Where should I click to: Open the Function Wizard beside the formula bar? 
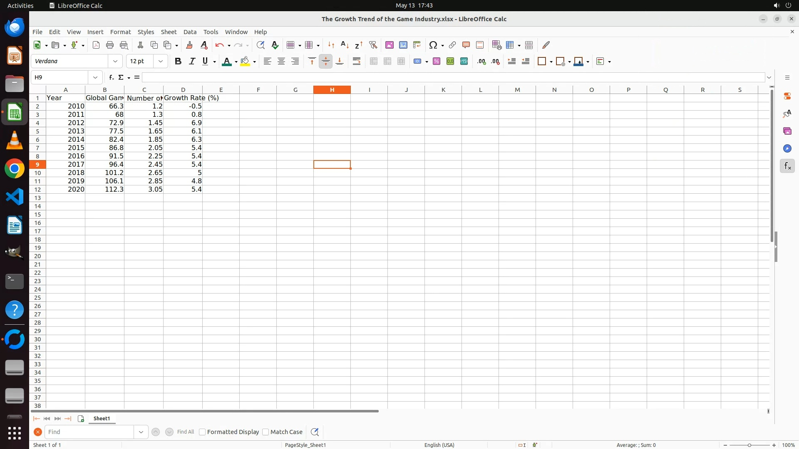pos(111,77)
